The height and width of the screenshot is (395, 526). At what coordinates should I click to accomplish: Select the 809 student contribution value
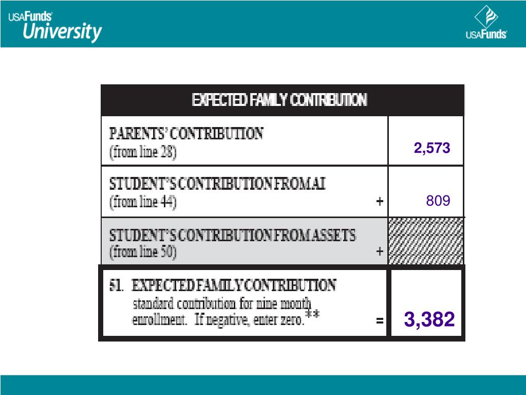(x=438, y=201)
